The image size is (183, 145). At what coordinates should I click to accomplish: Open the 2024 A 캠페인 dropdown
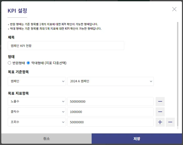110,81
